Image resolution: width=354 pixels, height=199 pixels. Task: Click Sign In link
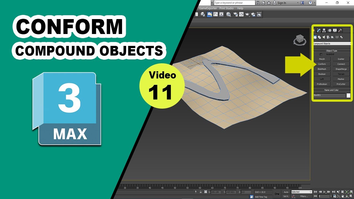tap(282, 3)
